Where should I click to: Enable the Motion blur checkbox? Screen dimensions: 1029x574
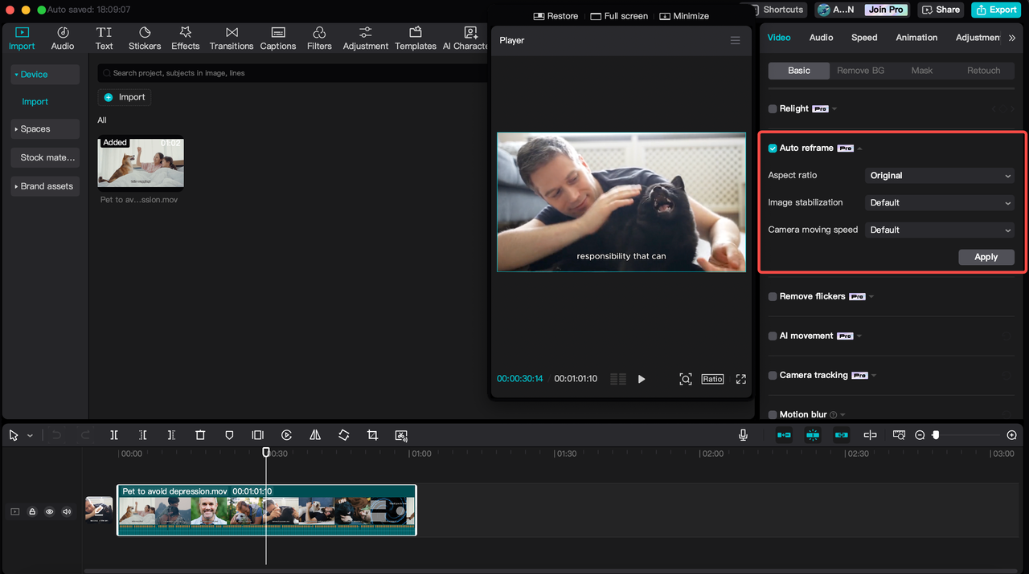(773, 415)
